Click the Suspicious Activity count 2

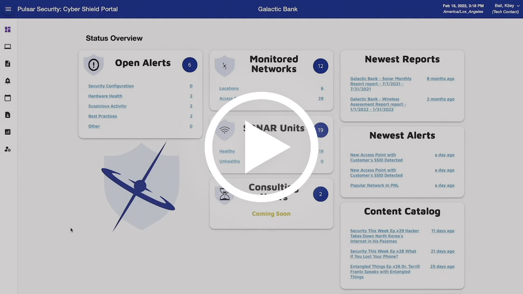pos(191,106)
